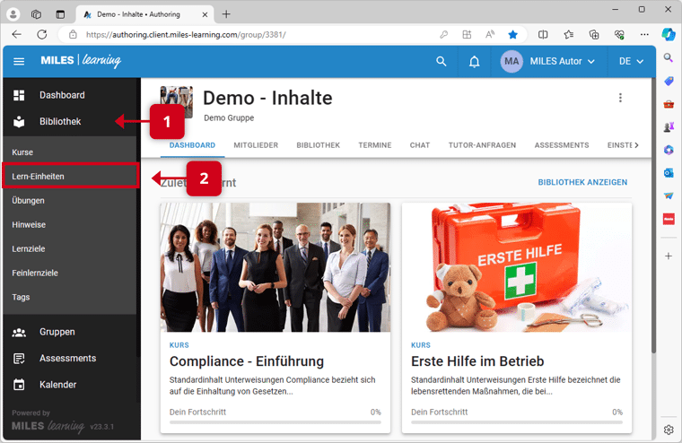
Task: Open Kalender in the sidebar
Action: pos(57,385)
